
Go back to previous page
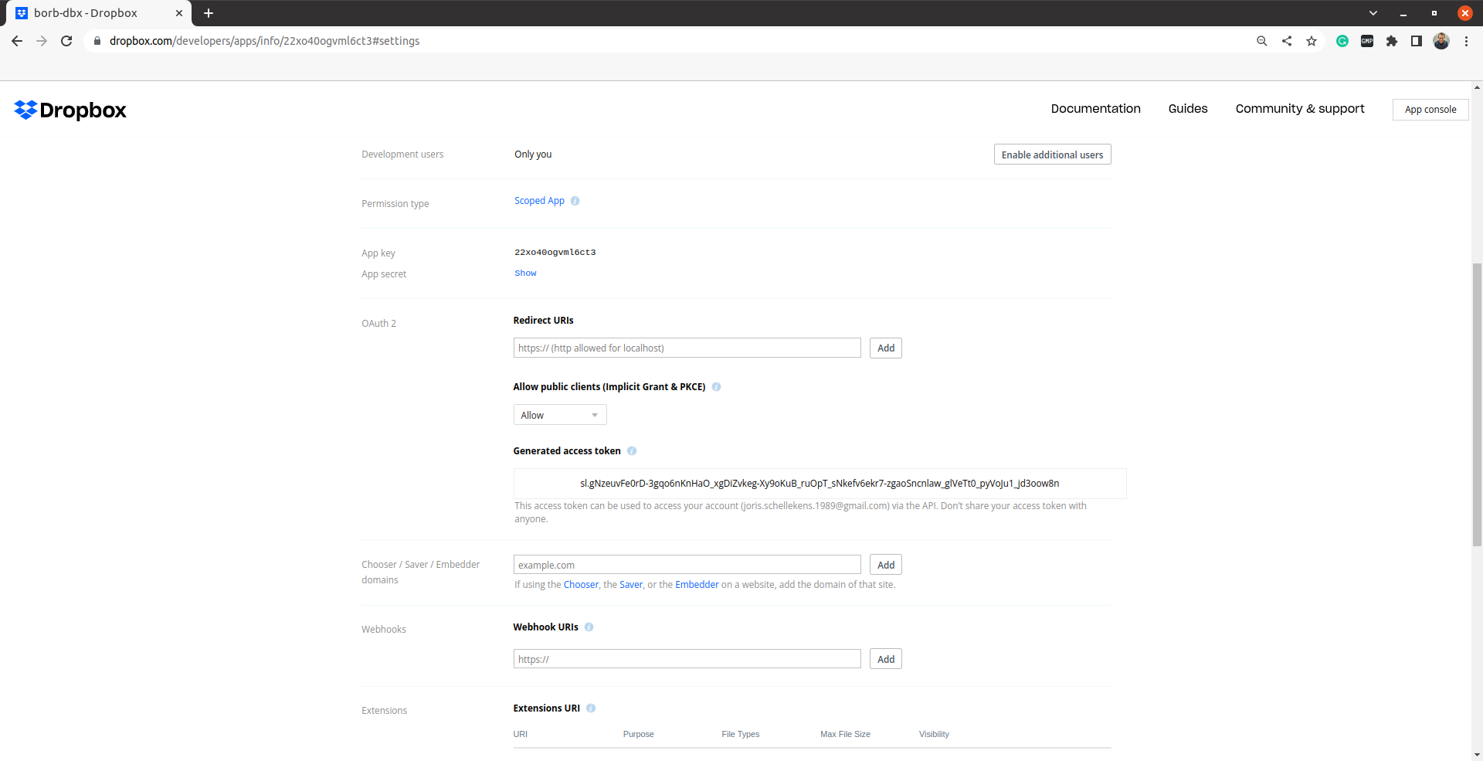coord(17,41)
